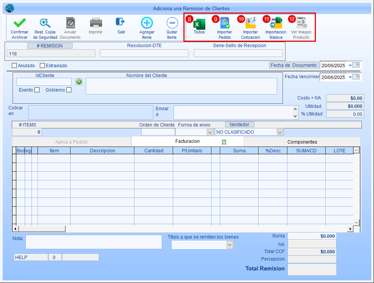Viewport: 374px width, 283px height.
Task: Toggle the Exento checkbox
Action: click(x=37, y=90)
